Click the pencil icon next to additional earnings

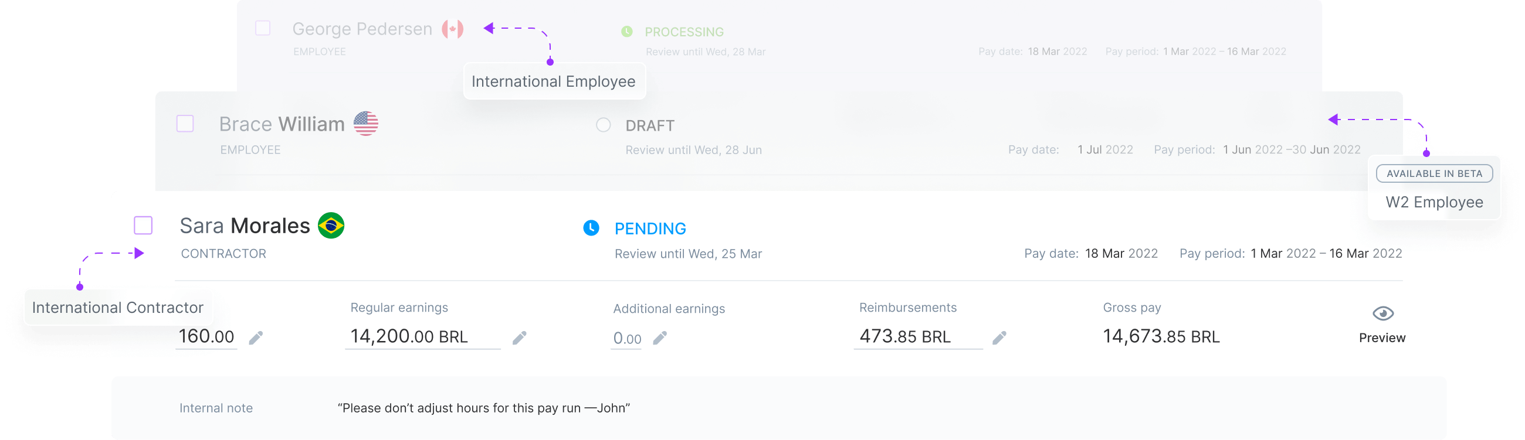[660, 337]
